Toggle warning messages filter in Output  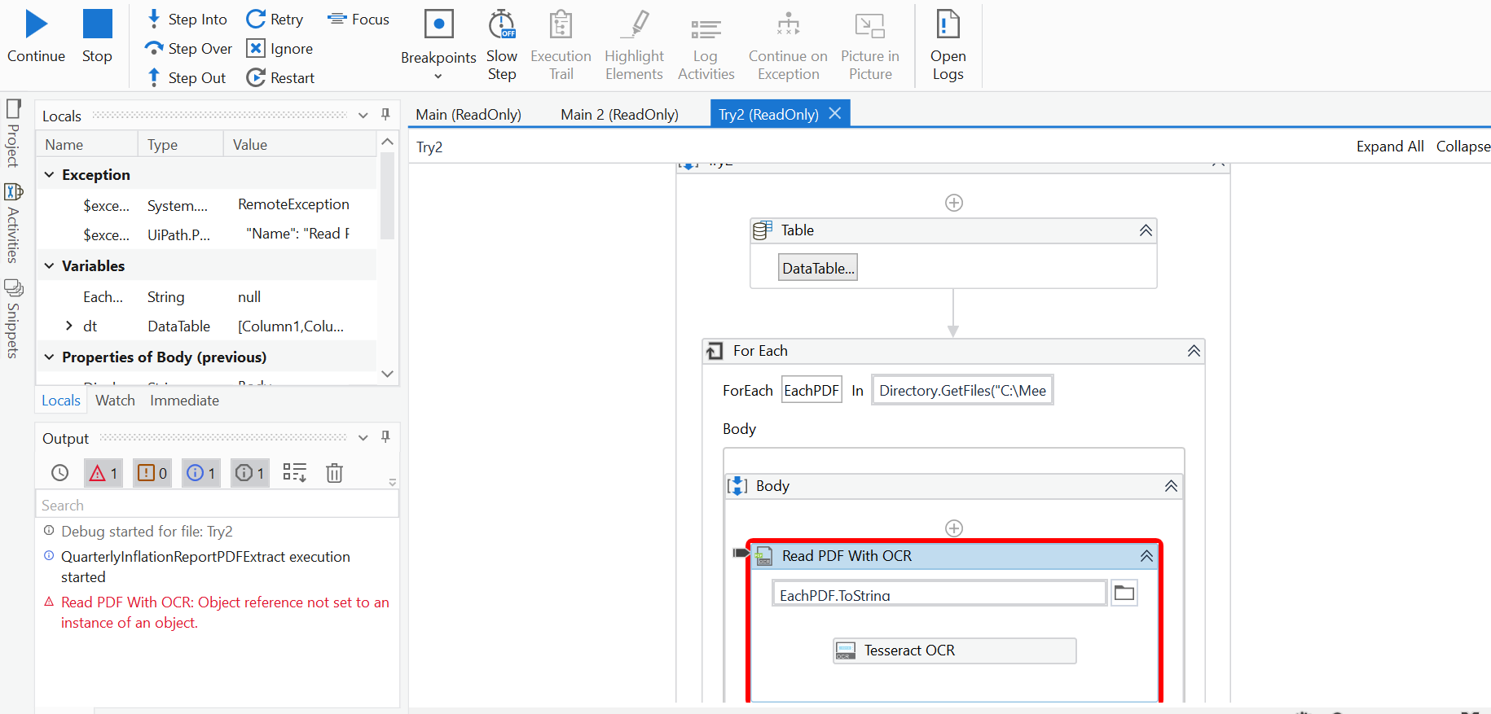[x=152, y=472]
